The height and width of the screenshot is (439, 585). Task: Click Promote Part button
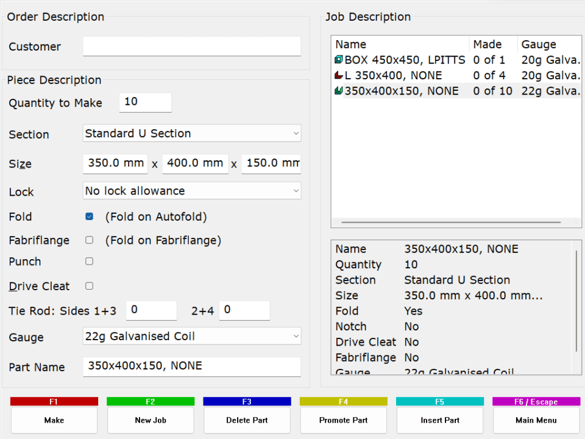343,420
